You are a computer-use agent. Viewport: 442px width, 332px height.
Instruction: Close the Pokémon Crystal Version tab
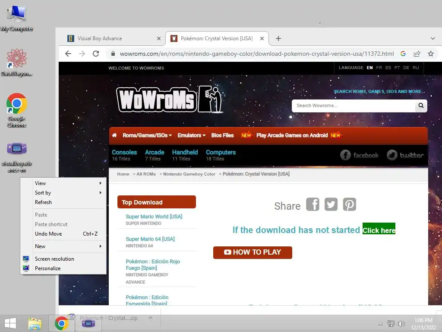point(262,38)
